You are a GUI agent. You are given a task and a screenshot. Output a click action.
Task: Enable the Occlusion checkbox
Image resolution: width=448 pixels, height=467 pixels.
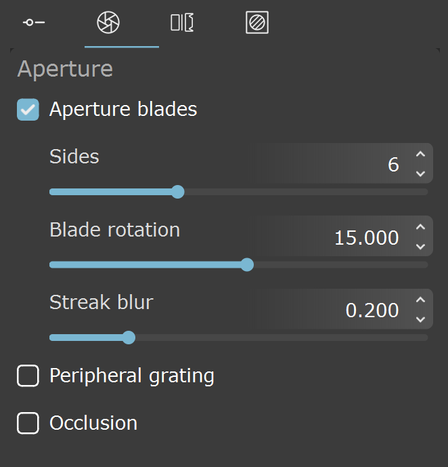pos(28,423)
